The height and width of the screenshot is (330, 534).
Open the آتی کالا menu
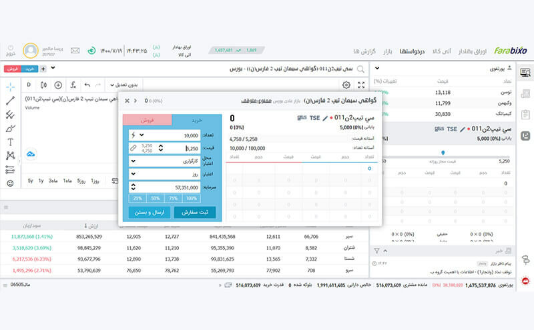pos(442,51)
